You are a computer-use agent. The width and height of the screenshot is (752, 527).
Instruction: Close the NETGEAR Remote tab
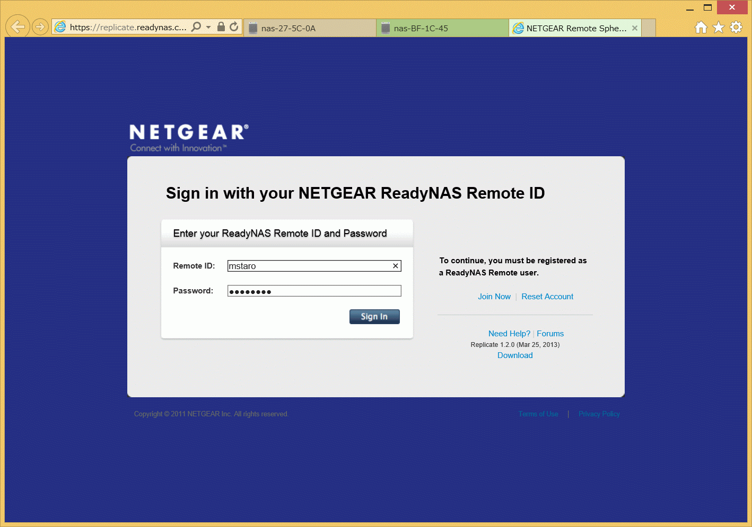635,28
